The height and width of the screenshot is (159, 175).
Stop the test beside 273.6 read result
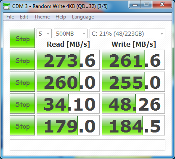pyautogui.click(x=22, y=60)
